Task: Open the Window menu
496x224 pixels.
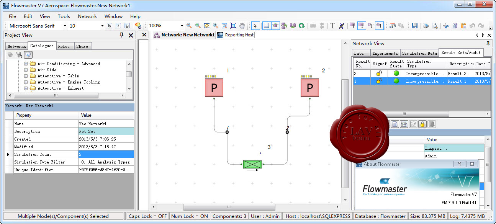Action: coord(113,16)
